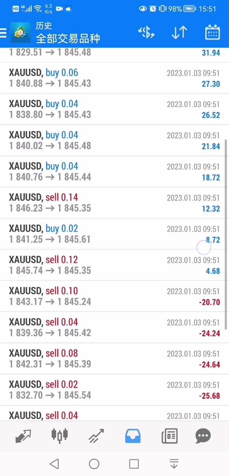Open the candlestick Chart tab
Image resolution: width=229 pixels, height=476 pixels.
(x=59, y=436)
